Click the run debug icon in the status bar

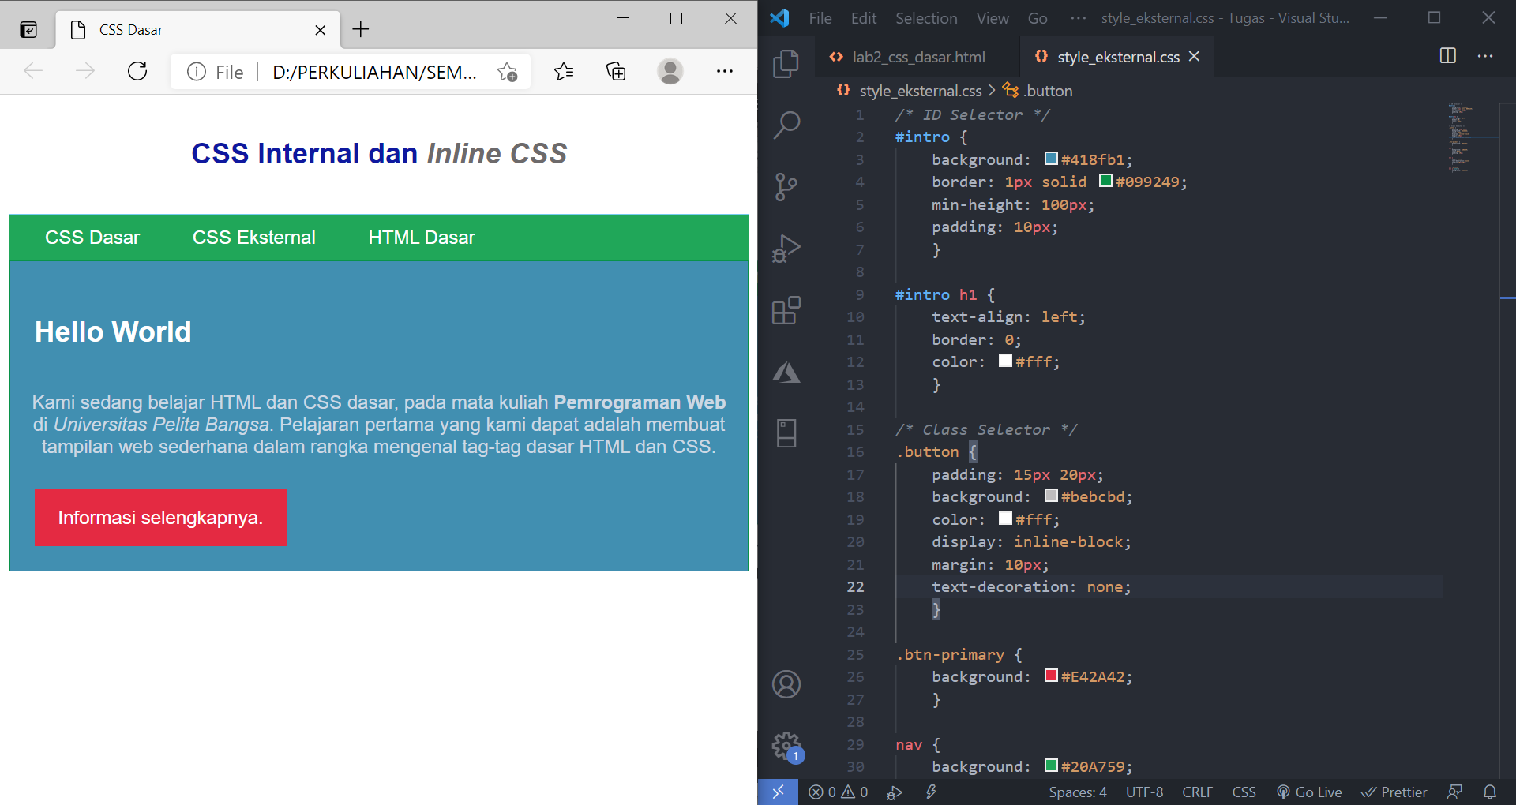(x=895, y=792)
